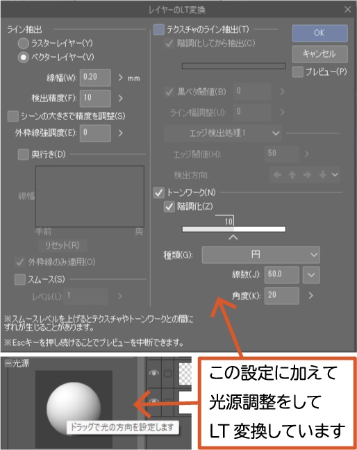Uncheck the 階調化(Z) checkbox
The image size is (357, 450).
coord(169,207)
